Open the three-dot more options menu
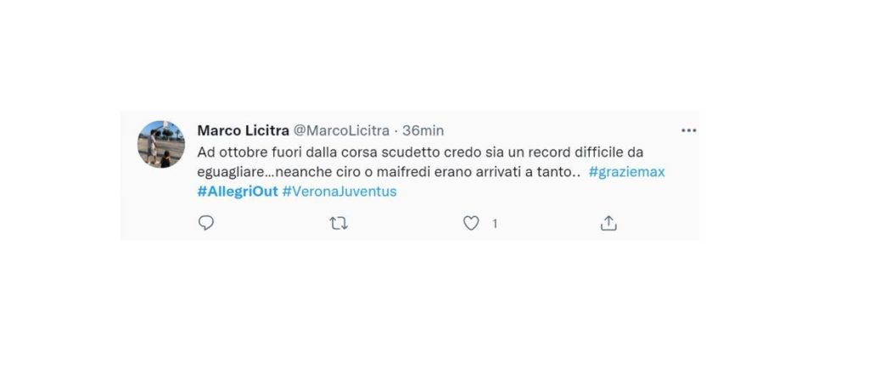Screen dimensions: 869x366 coord(688,130)
